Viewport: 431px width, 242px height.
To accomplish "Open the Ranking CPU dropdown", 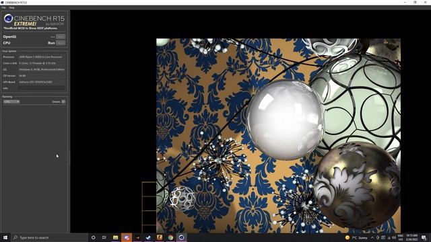I will [x=11, y=102].
